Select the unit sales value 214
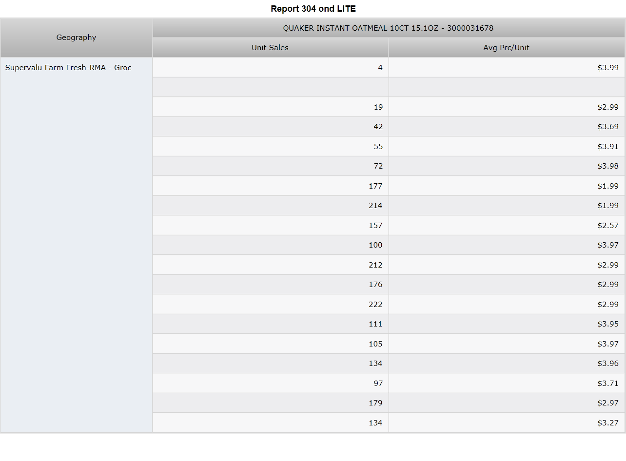This screenshot has width=626, height=461. (271, 206)
